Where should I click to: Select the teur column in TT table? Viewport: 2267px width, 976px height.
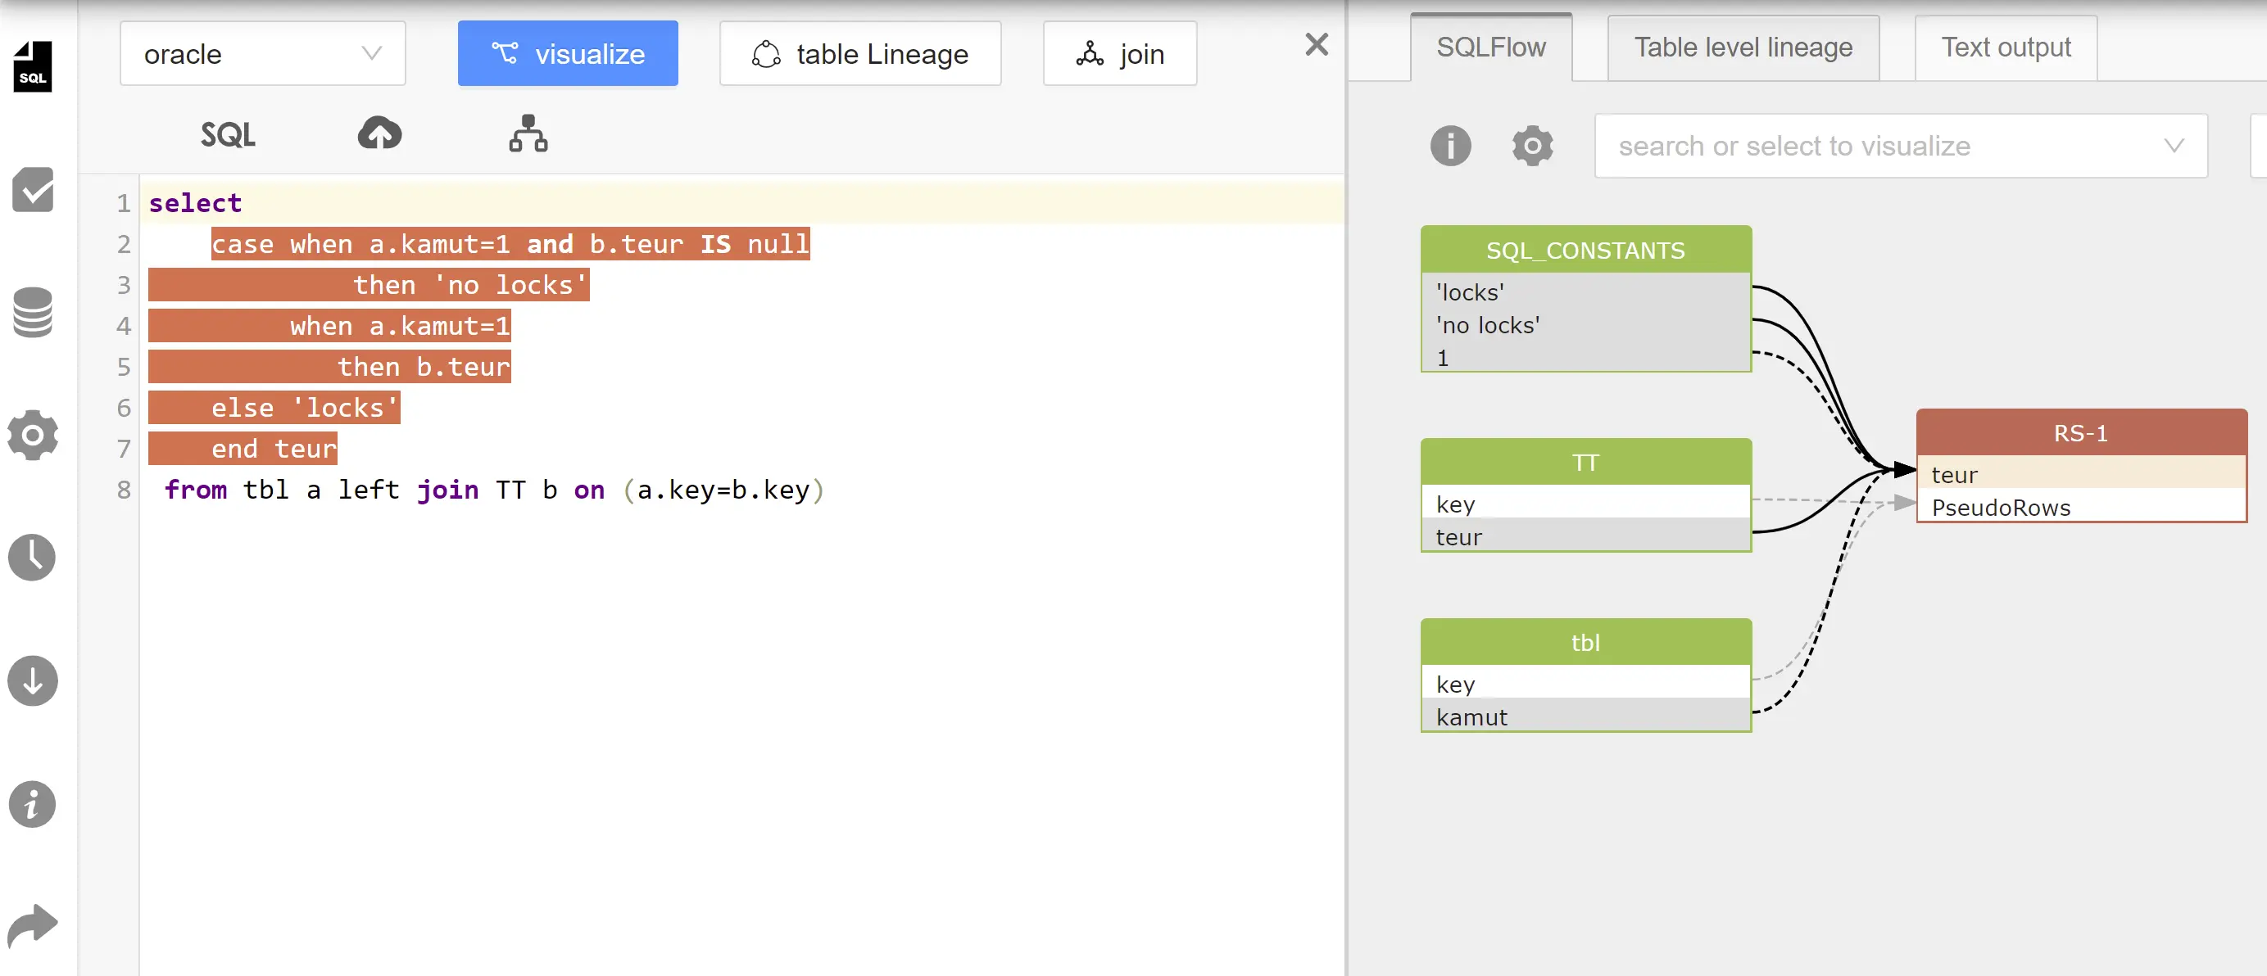coord(1586,536)
